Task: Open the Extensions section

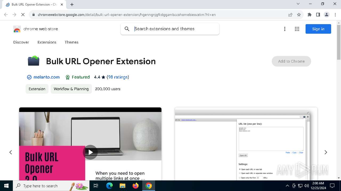Action: click(x=47, y=42)
